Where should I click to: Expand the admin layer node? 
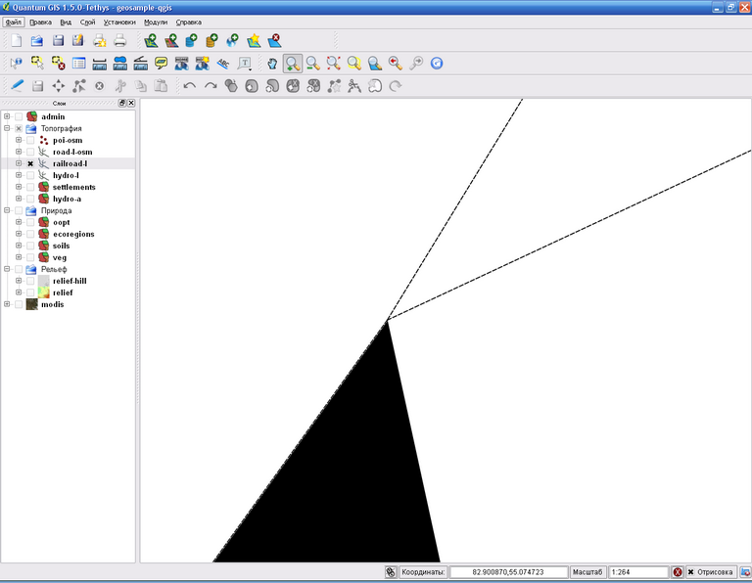(7, 116)
